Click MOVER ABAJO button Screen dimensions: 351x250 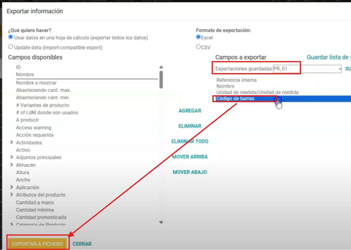point(190,172)
